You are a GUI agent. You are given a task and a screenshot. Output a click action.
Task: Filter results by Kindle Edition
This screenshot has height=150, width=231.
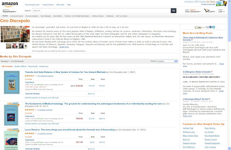pyautogui.click(x=20, y=66)
